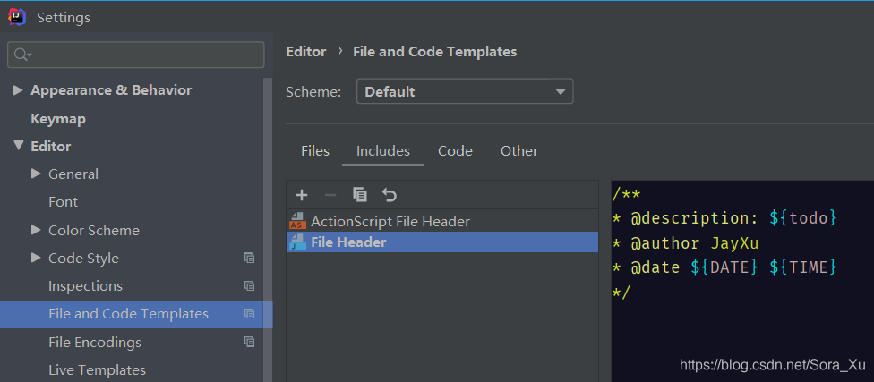Click project-level icon beside File Encodings
The width and height of the screenshot is (874, 382).
(249, 342)
